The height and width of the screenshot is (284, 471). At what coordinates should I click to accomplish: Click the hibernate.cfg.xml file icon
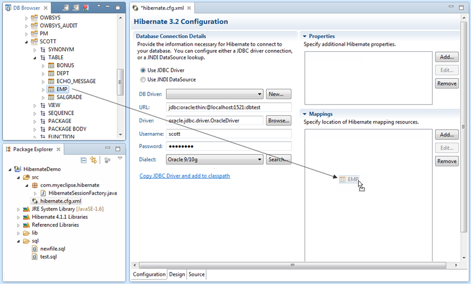click(35, 201)
